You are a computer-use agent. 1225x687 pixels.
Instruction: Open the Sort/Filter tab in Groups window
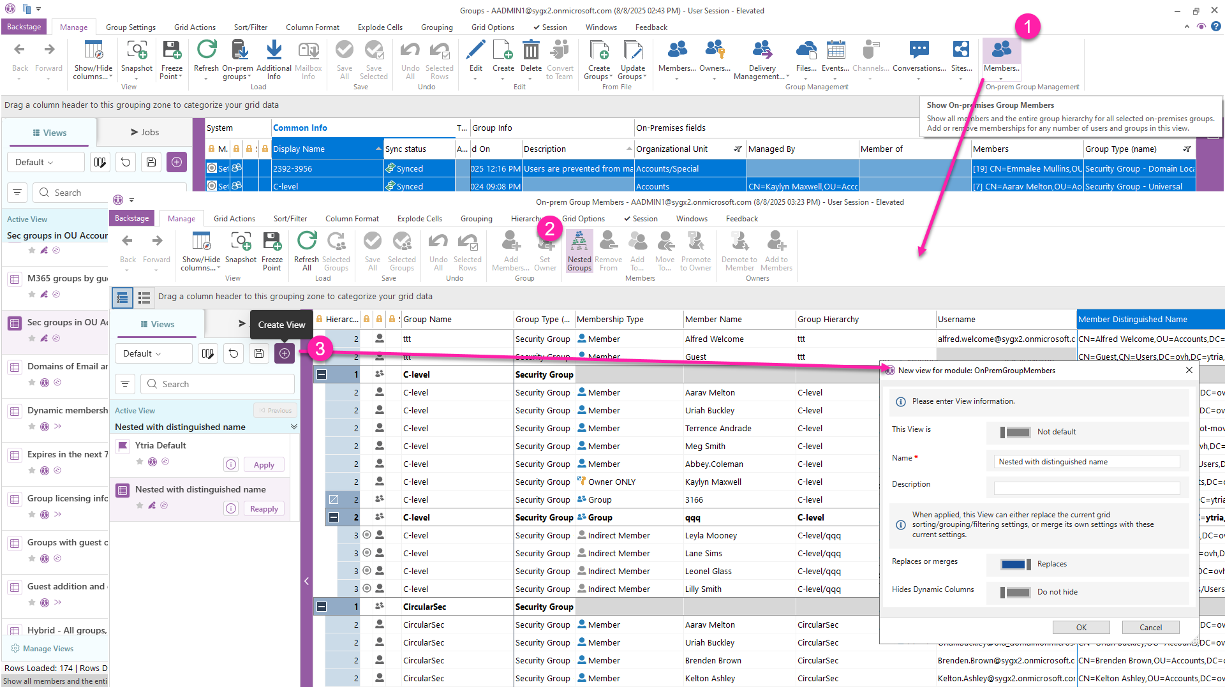(251, 27)
